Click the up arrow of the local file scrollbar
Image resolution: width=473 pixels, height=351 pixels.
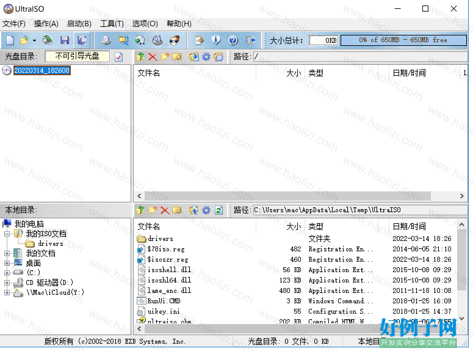(x=462, y=225)
